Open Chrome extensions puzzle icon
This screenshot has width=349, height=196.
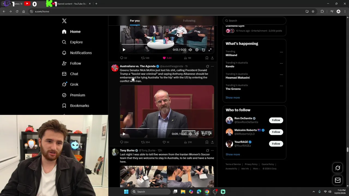[322, 11]
